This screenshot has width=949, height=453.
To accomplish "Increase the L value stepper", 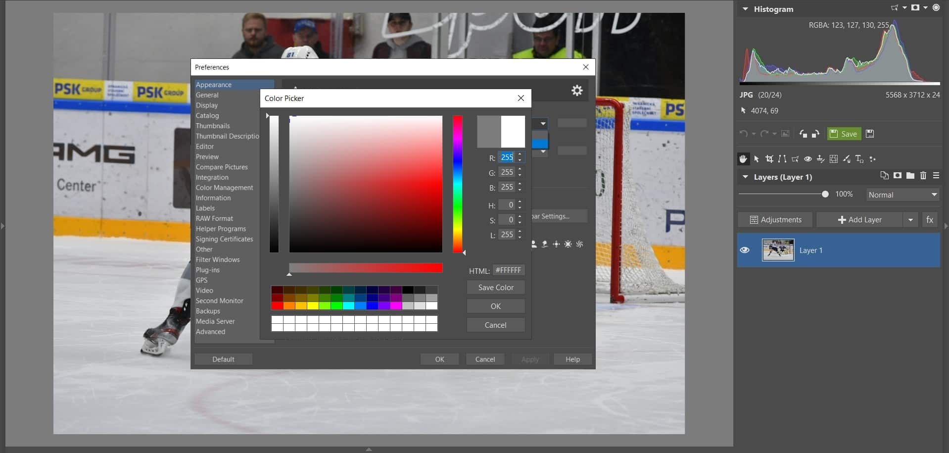I will [520, 232].
